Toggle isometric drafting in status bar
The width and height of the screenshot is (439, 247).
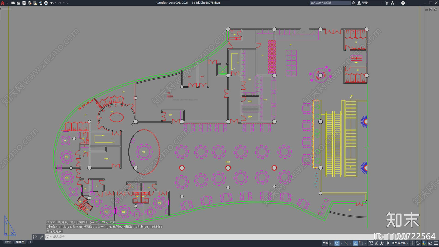346,243
